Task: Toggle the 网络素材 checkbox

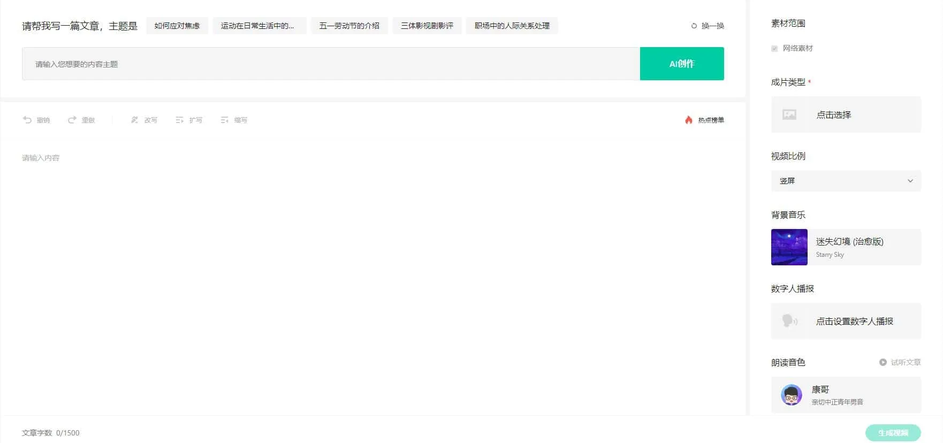Action: click(x=774, y=49)
